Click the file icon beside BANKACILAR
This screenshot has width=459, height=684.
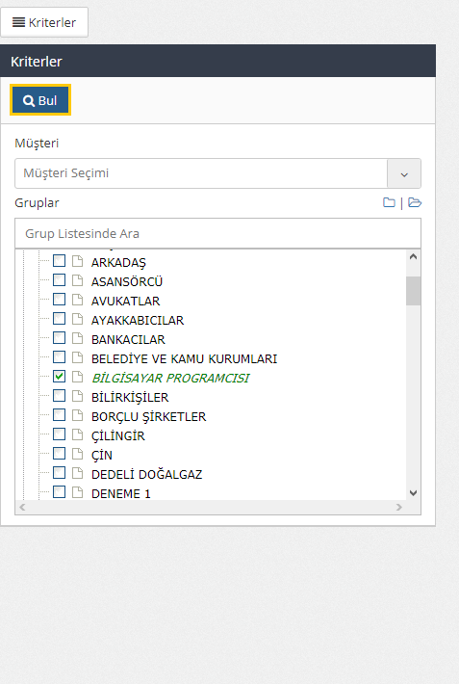tap(78, 337)
